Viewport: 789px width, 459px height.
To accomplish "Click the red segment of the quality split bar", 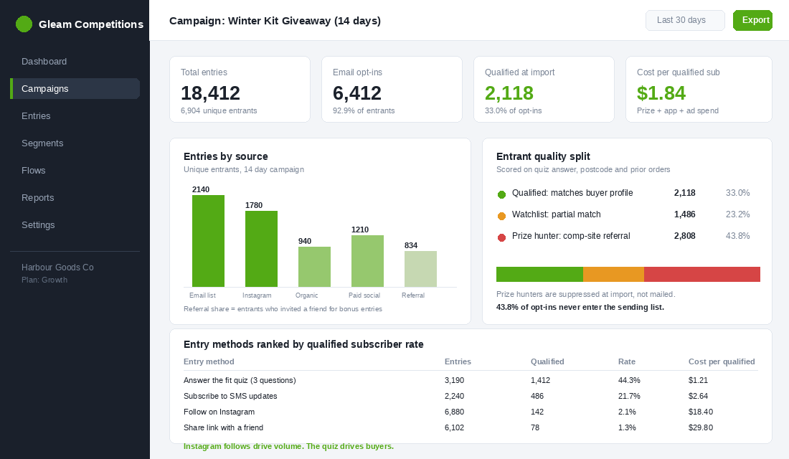I will point(702,274).
